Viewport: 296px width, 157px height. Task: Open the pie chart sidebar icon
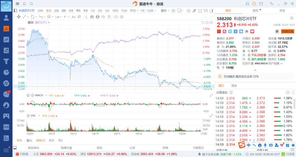tap(6, 72)
